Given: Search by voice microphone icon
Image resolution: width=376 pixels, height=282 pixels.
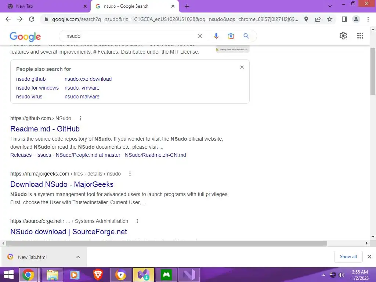Looking at the screenshot, I should point(216,36).
